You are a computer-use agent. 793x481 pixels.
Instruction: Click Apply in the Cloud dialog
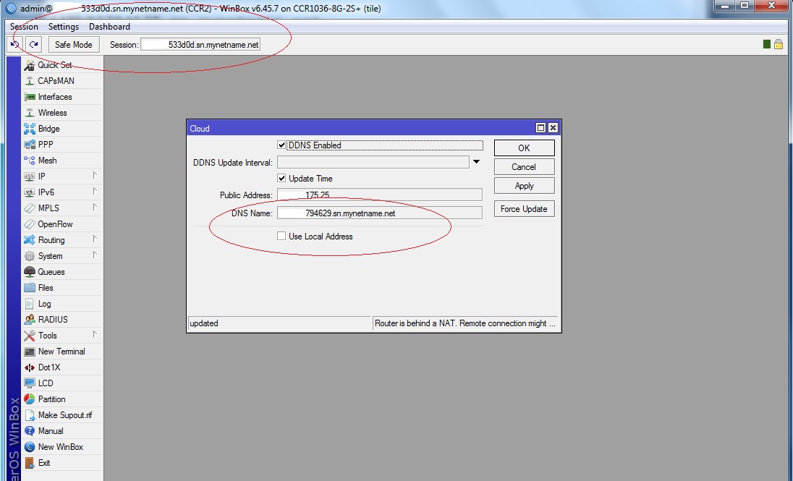pyautogui.click(x=524, y=186)
